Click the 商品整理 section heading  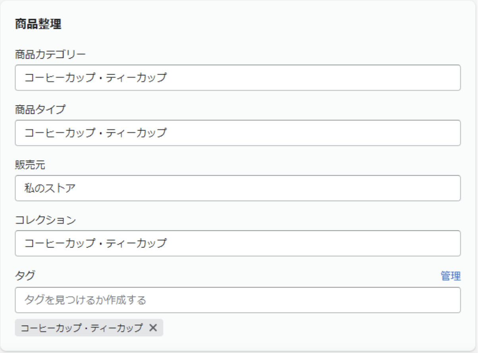pos(38,24)
